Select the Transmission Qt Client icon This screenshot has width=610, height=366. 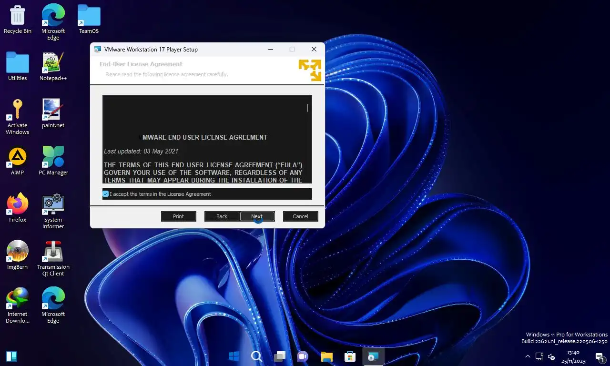(53, 258)
